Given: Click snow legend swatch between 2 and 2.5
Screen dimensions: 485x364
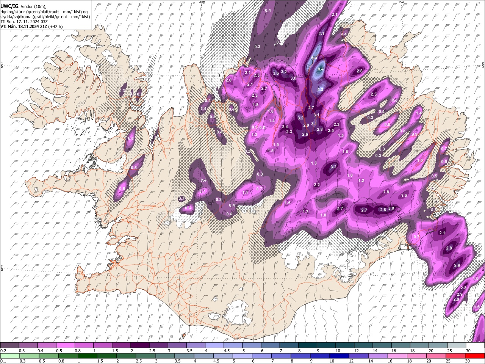Looking at the screenshot, I should [x=140, y=345].
